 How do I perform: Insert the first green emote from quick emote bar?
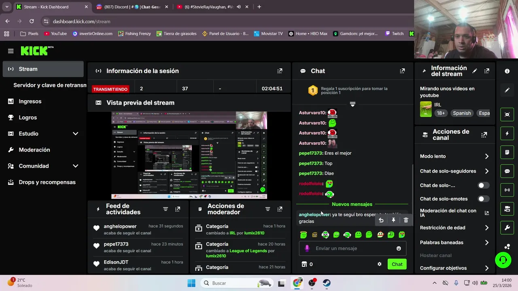tap(304, 234)
